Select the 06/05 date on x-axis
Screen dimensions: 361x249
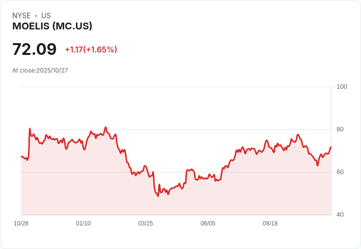tap(208, 224)
